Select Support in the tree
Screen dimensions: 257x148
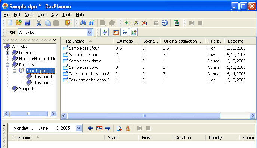tap(26, 89)
